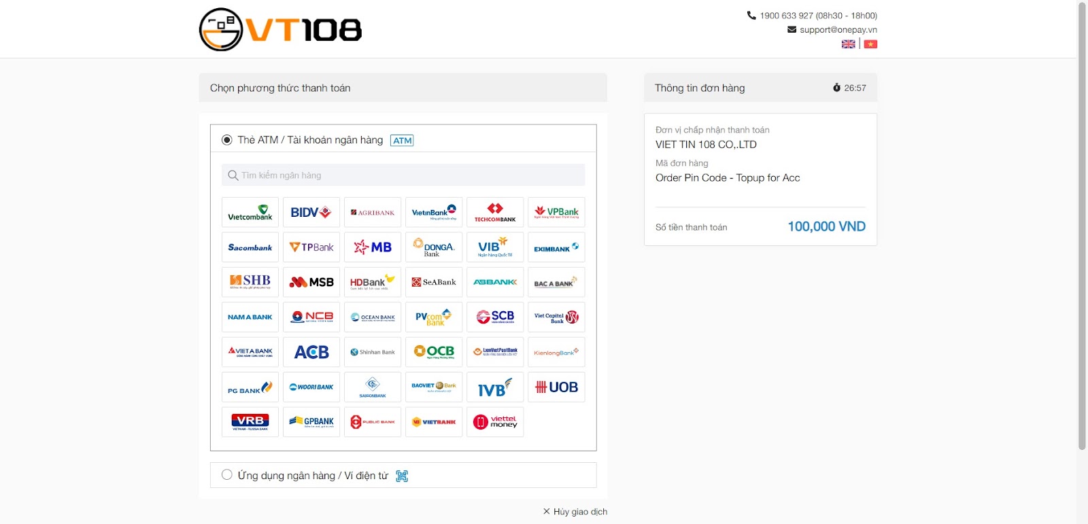This screenshot has height=524, width=1088.
Task: Choose Viet A Bank logo
Action: point(250,352)
